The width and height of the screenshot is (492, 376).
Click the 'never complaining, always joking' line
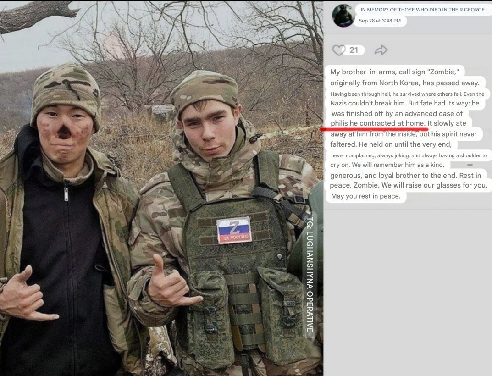pos(409,155)
